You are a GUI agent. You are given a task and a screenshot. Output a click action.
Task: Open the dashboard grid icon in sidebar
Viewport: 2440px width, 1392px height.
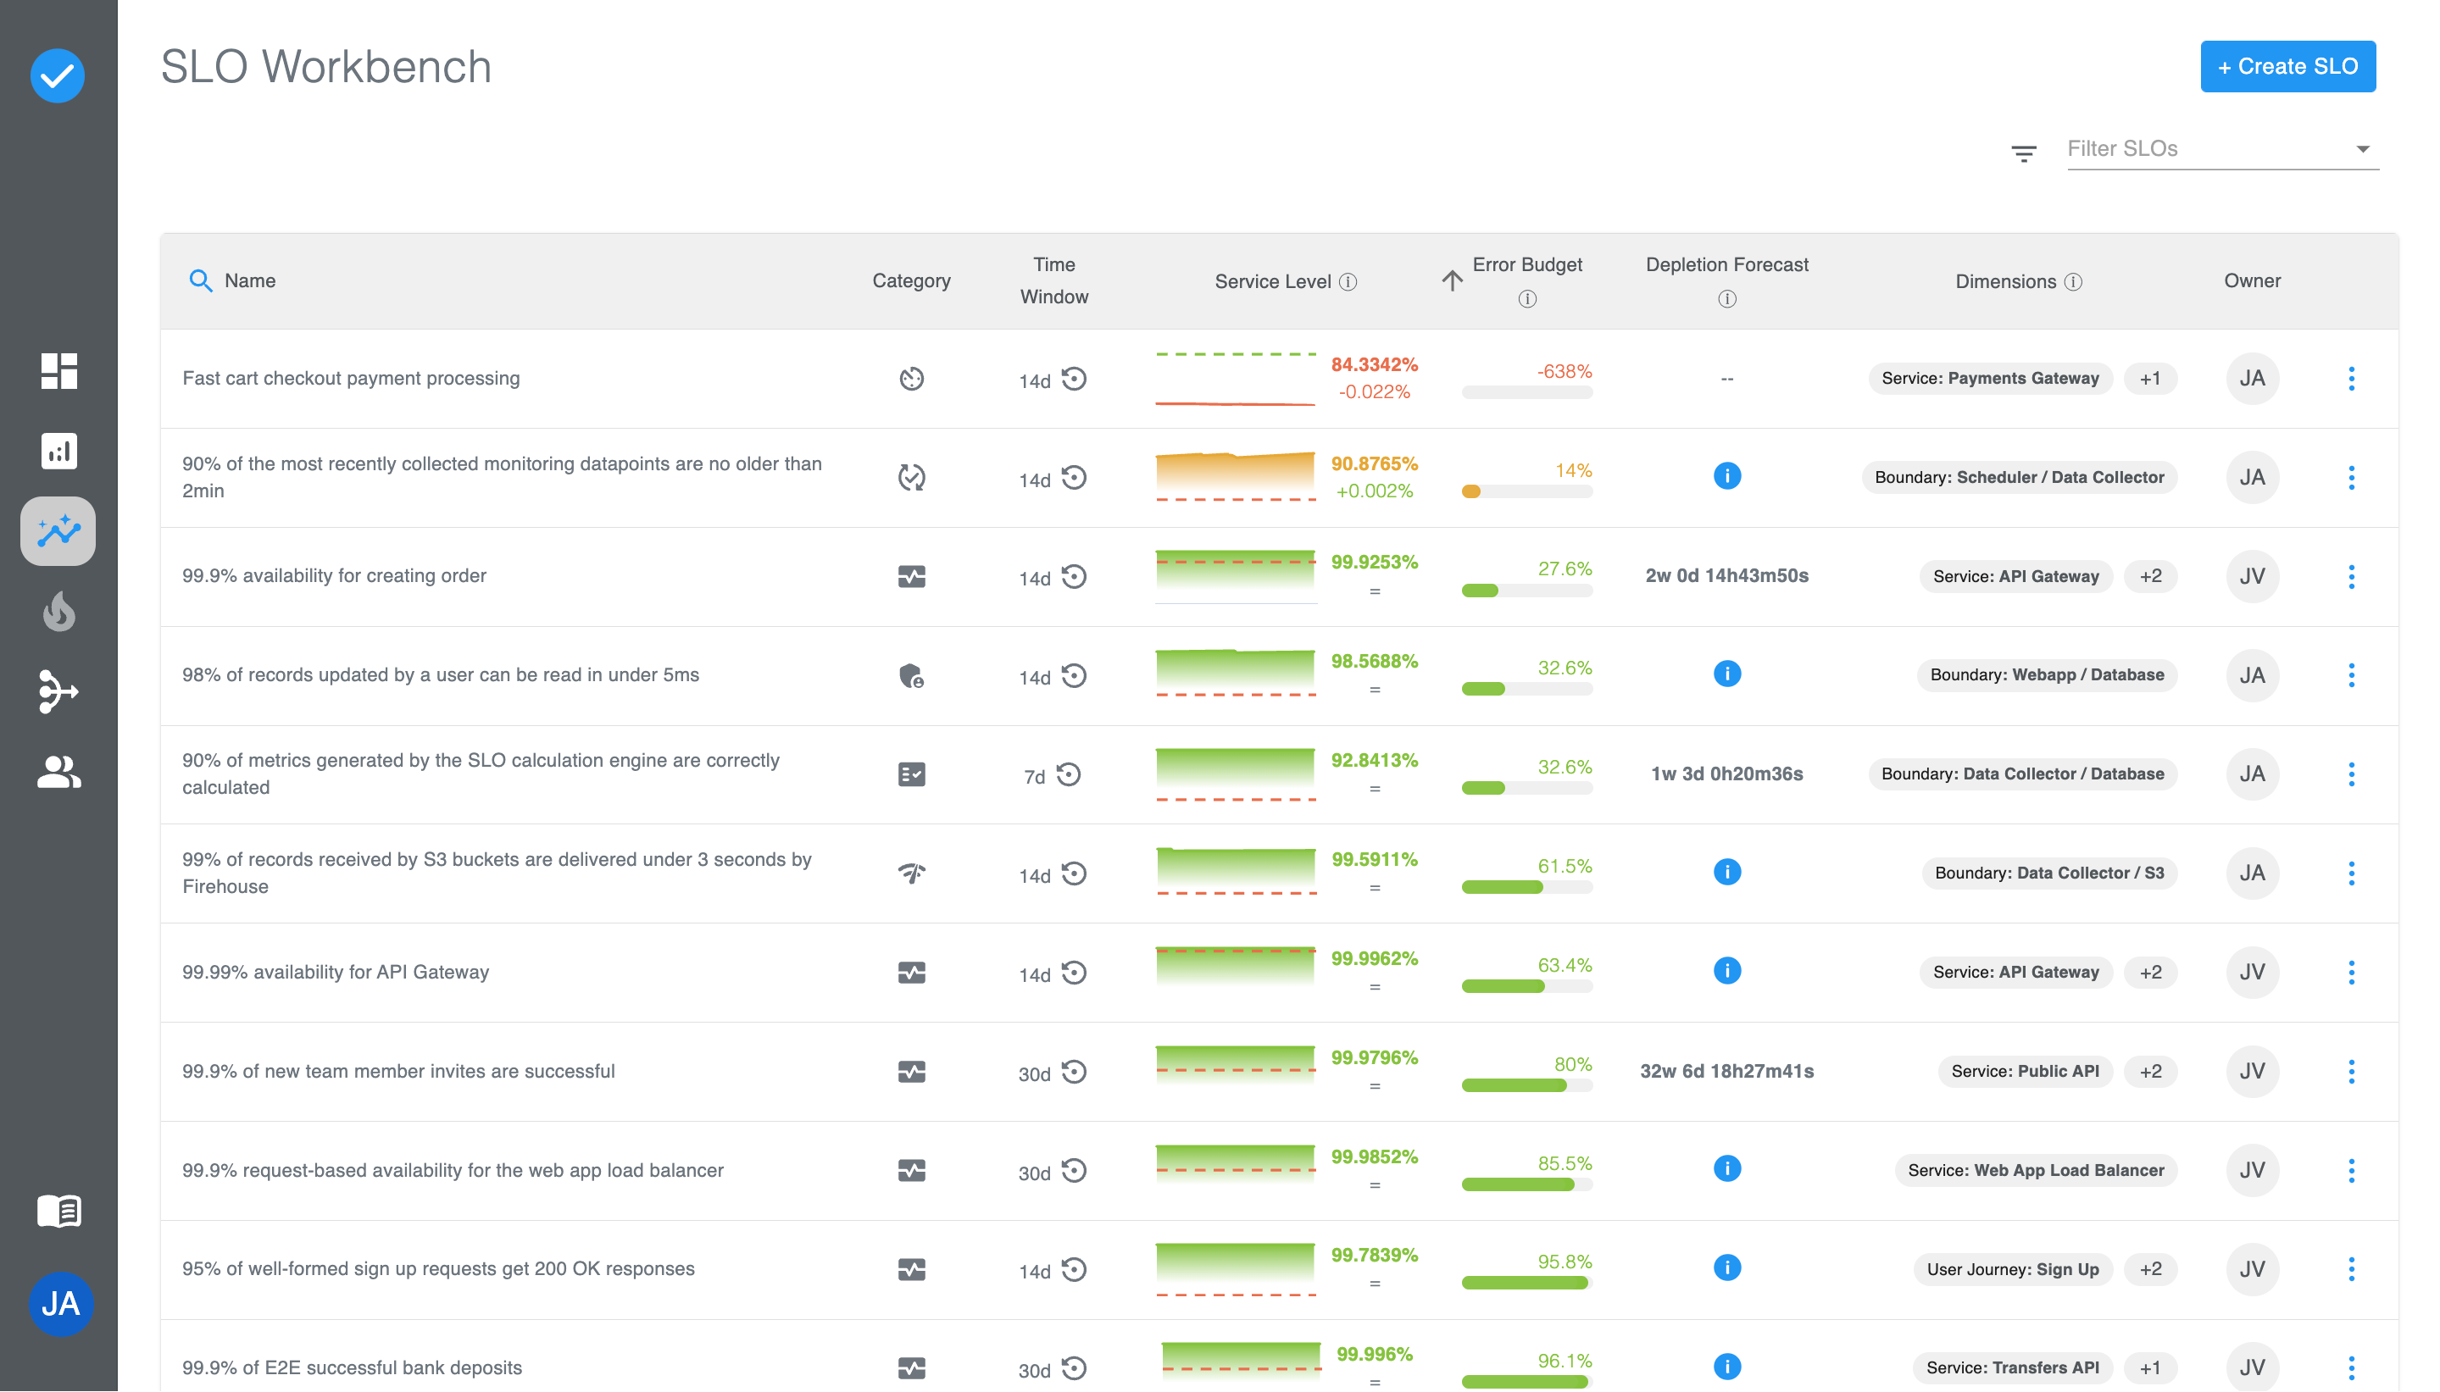tap(58, 371)
